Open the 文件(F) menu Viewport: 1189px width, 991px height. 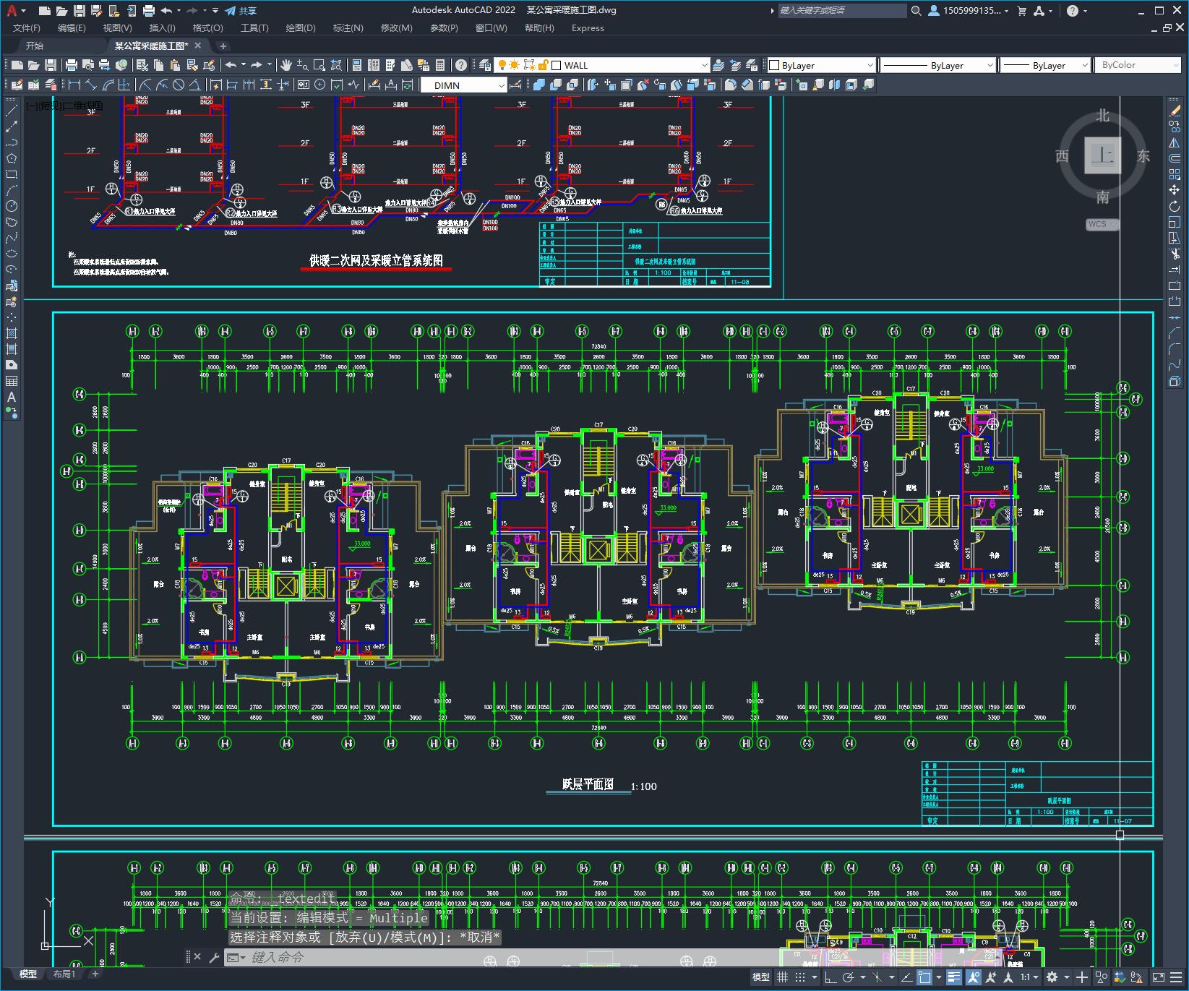pos(27,28)
